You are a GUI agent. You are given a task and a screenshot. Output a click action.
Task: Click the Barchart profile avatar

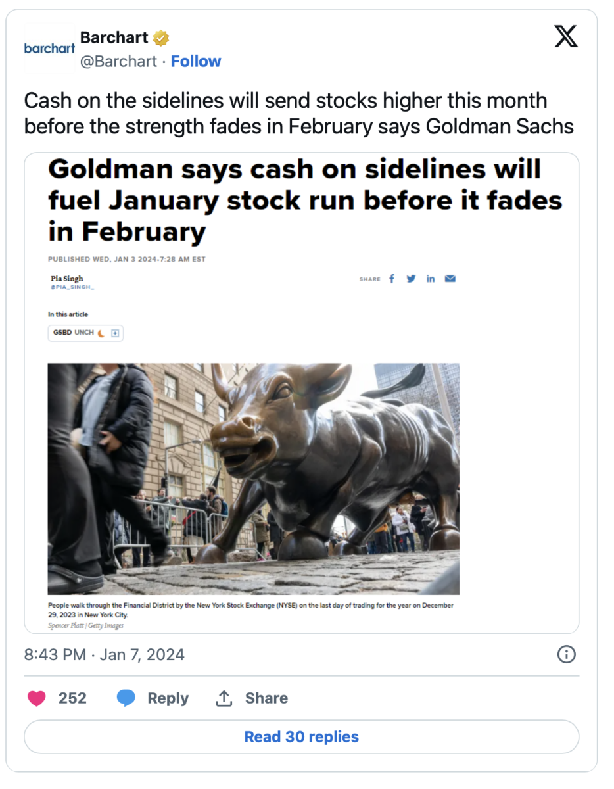pos(49,49)
